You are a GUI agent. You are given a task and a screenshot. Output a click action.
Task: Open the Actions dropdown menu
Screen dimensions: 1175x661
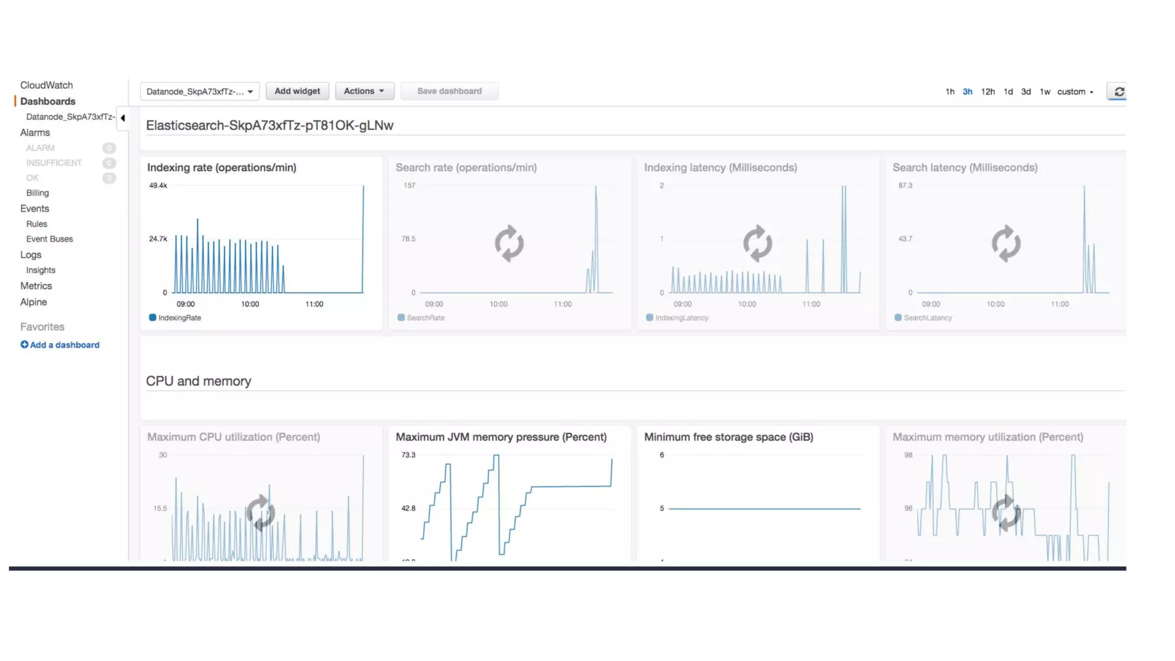coord(364,91)
